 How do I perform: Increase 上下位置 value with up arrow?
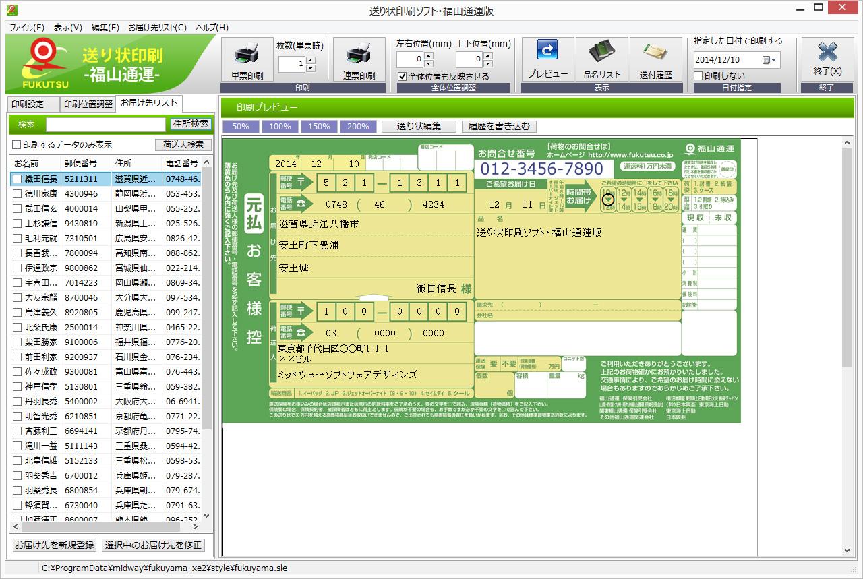[487, 56]
